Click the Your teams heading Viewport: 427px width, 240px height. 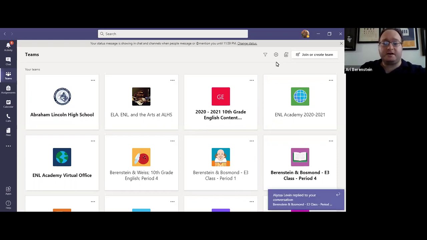(x=32, y=69)
